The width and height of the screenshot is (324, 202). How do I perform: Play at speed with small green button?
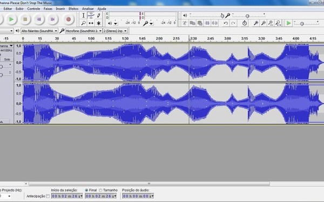(x=289, y=23)
